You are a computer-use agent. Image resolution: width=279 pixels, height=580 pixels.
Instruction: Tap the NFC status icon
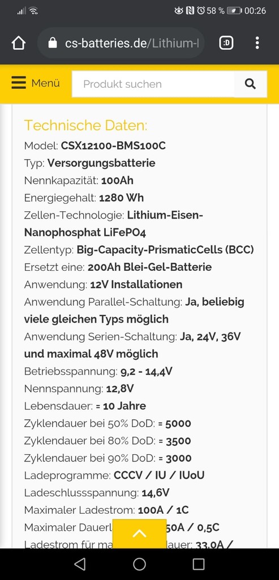click(x=190, y=11)
